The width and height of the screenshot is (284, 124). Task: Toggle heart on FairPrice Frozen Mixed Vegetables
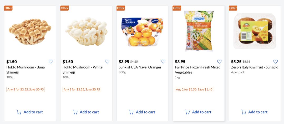tap(219, 62)
